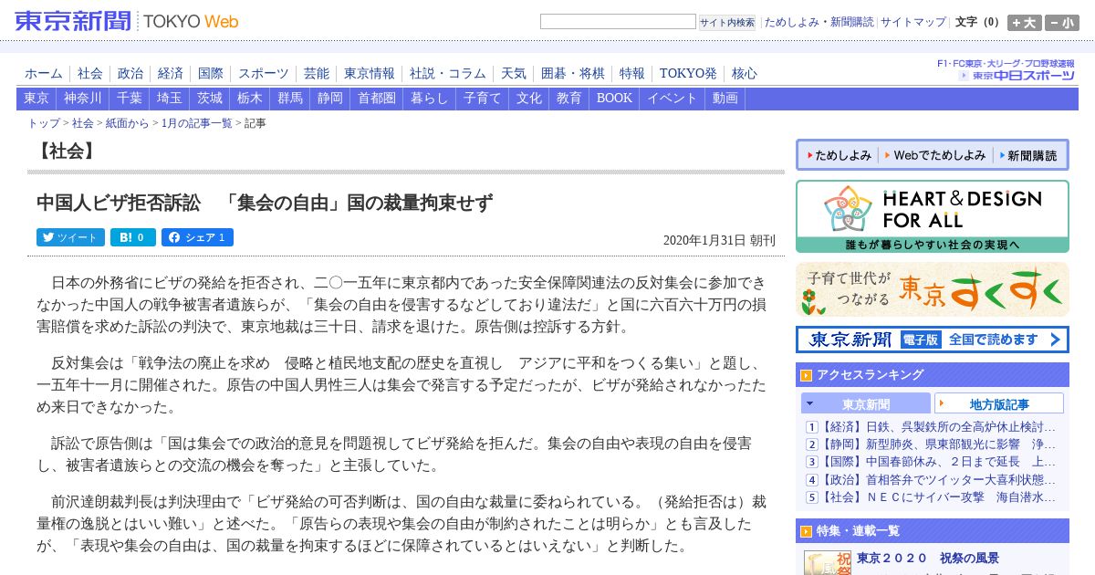This screenshot has width=1095, height=575.
Task: Select 文化 in the blue bar
Action: click(x=529, y=99)
